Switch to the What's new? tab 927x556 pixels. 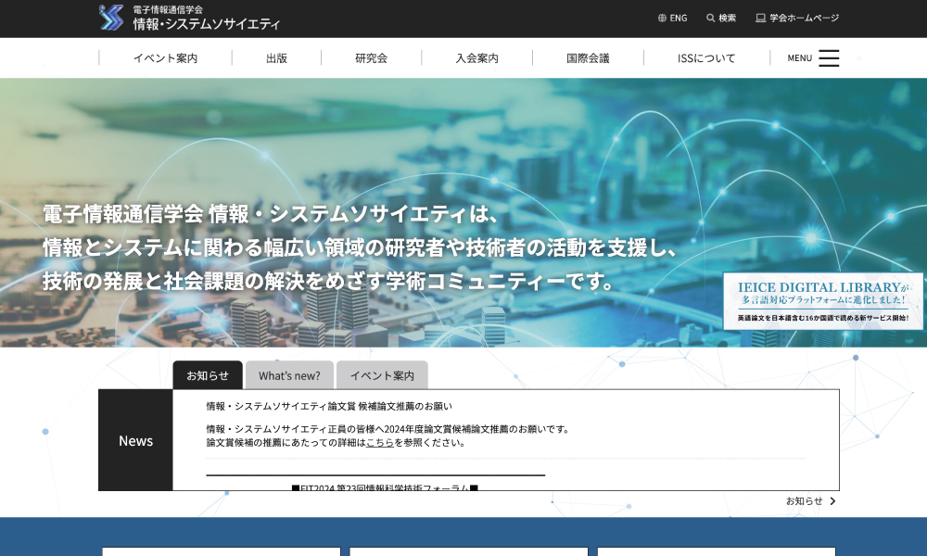[289, 375]
